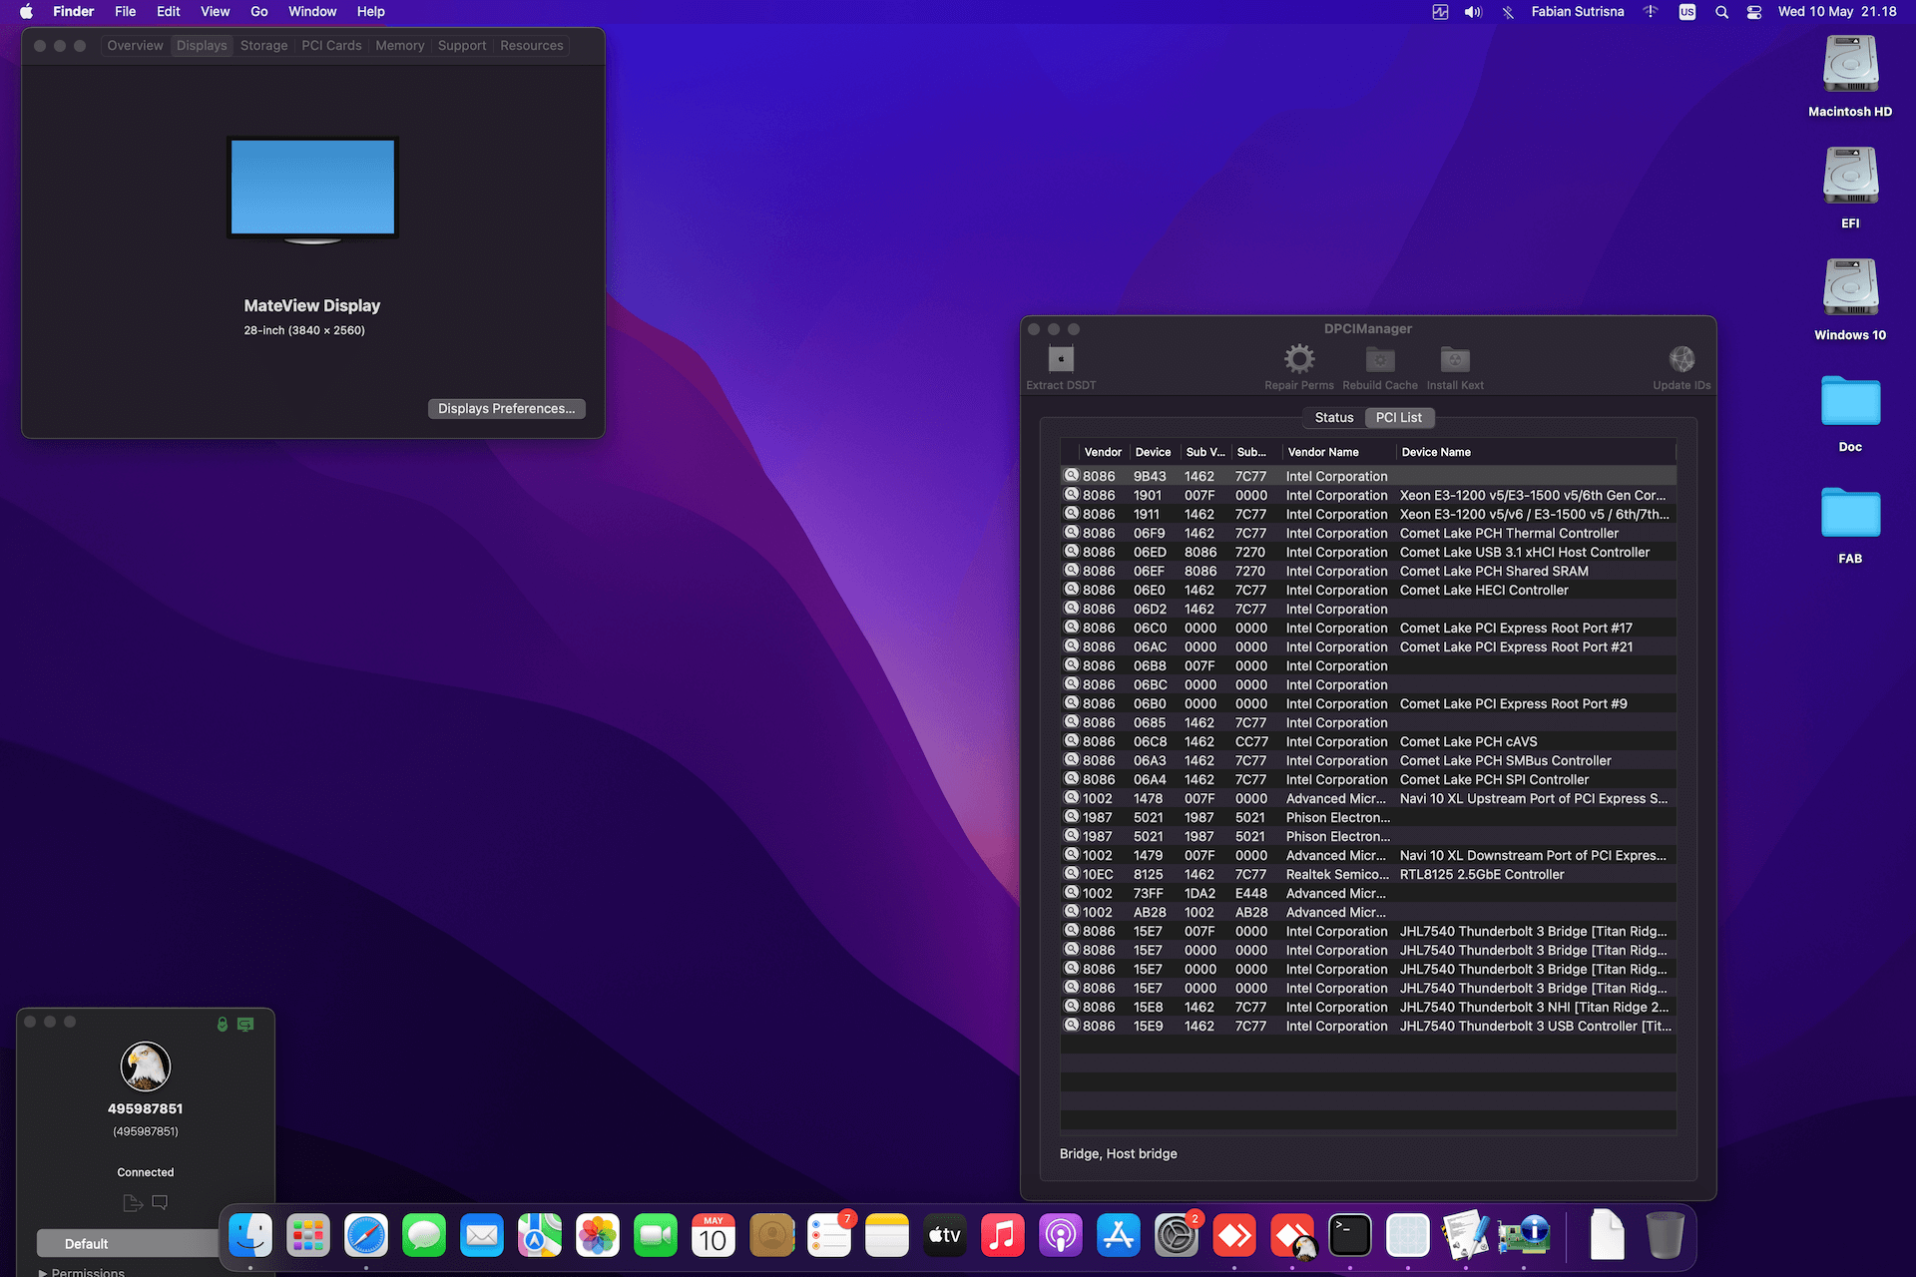
Task: Switch to the Support tab
Action: pos(462,46)
